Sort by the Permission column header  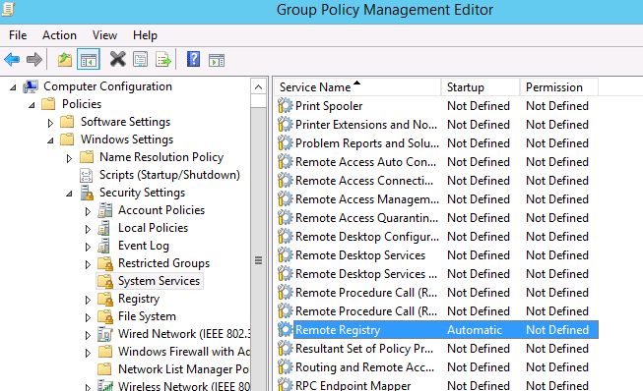559,87
